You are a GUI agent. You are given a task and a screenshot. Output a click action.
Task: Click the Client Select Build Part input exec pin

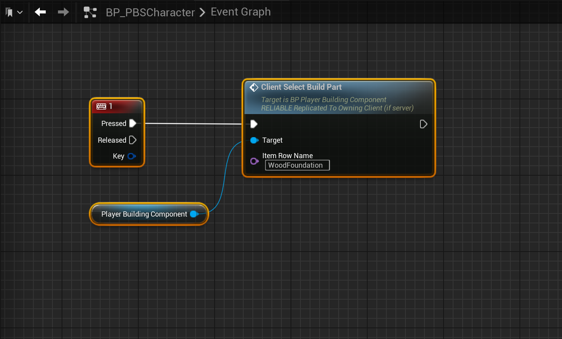tap(254, 124)
